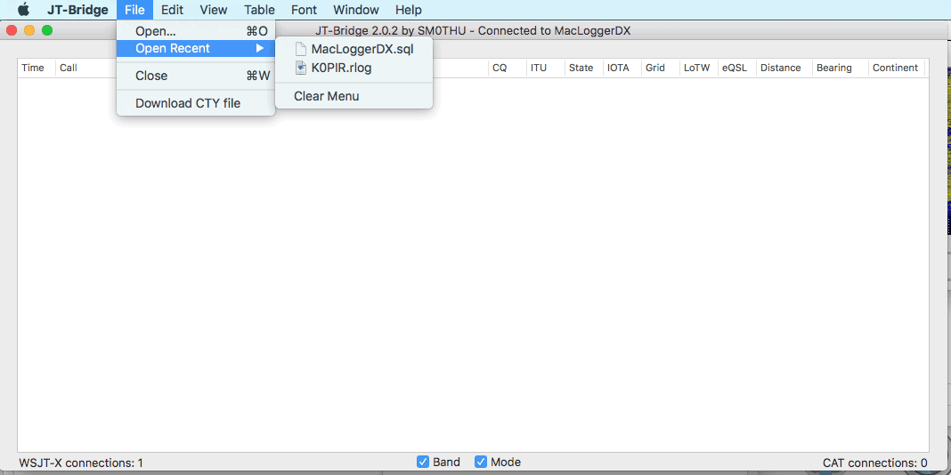Screen dimensions: 951x475
Task: Click the green zoom window button
Action: tap(47, 30)
